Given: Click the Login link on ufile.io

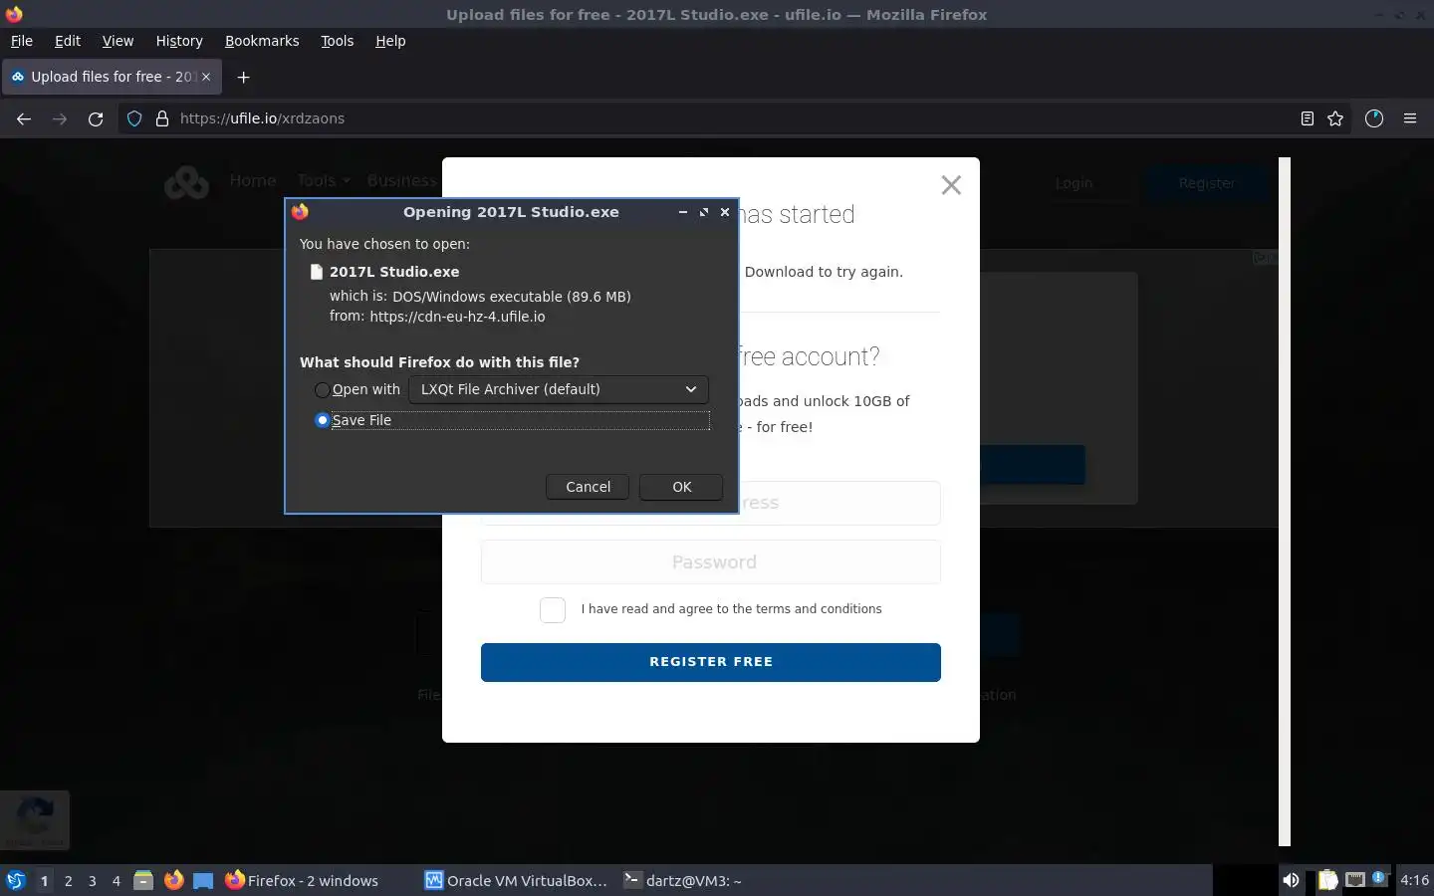Looking at the screenshot, I should (x=1074, y=183).
